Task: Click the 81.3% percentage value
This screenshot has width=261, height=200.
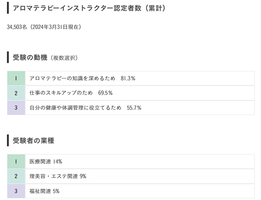Action: (128, 79)
